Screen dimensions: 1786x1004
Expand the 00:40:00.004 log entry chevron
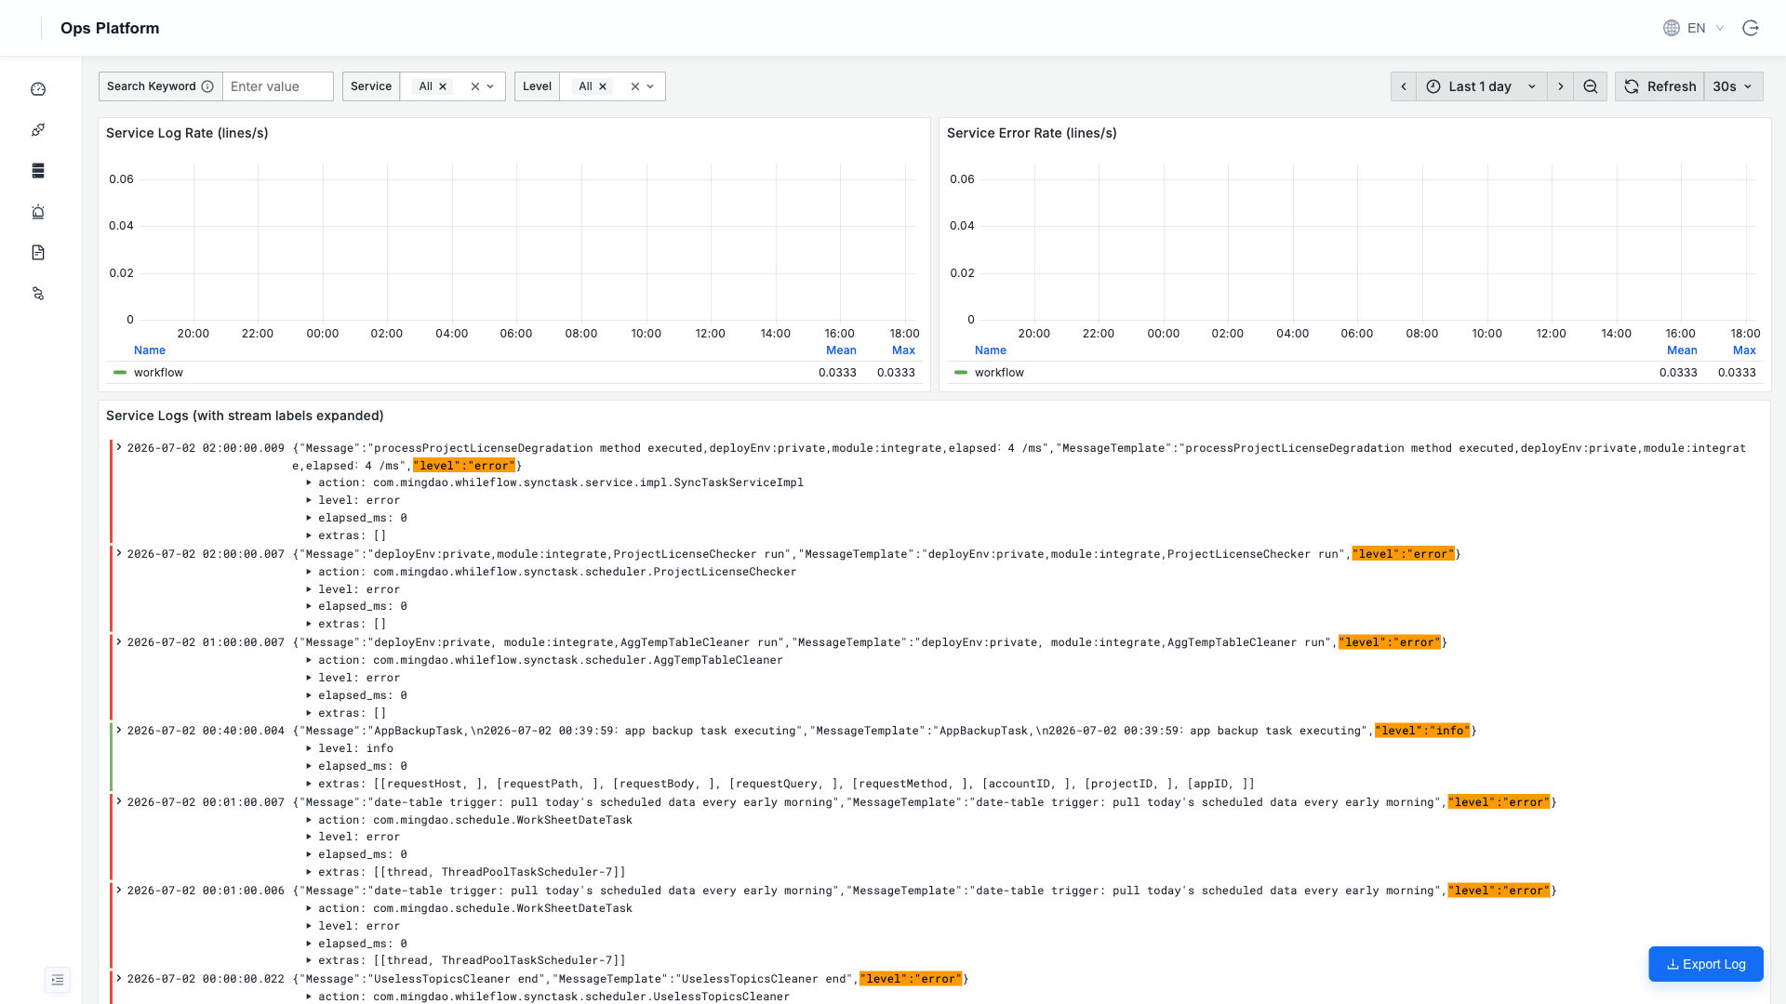click(119, 730)
